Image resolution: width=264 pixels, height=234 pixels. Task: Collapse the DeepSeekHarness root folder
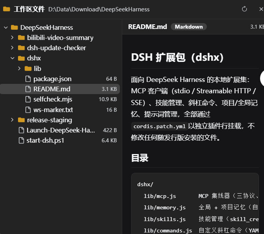pos(6,27)
